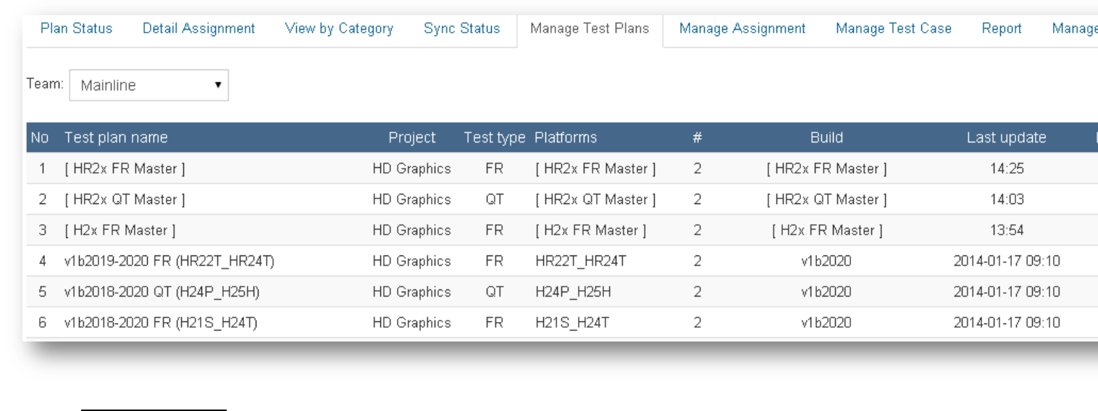
Task: Select the [ HR2x FR Master ] test plan row
Action: point(125,169)
